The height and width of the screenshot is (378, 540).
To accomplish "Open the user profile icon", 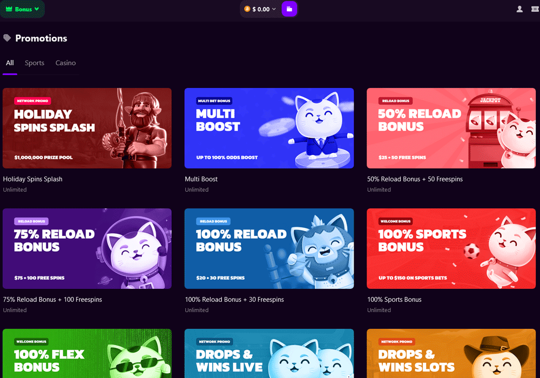I will click(519, 9).
